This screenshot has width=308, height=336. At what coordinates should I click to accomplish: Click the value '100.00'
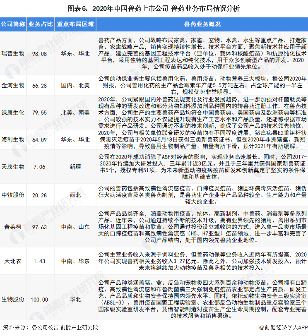[39, 299]
